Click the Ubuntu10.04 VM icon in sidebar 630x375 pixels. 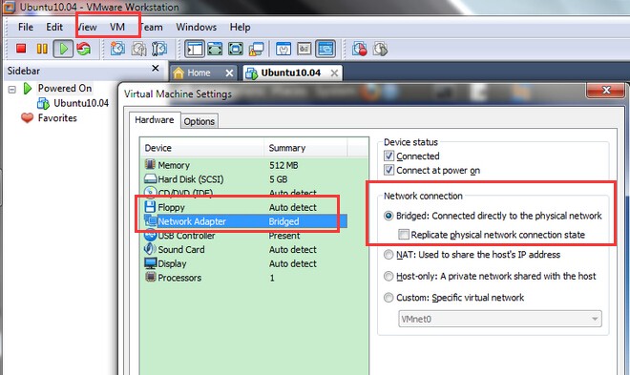(x=43, y=104)
